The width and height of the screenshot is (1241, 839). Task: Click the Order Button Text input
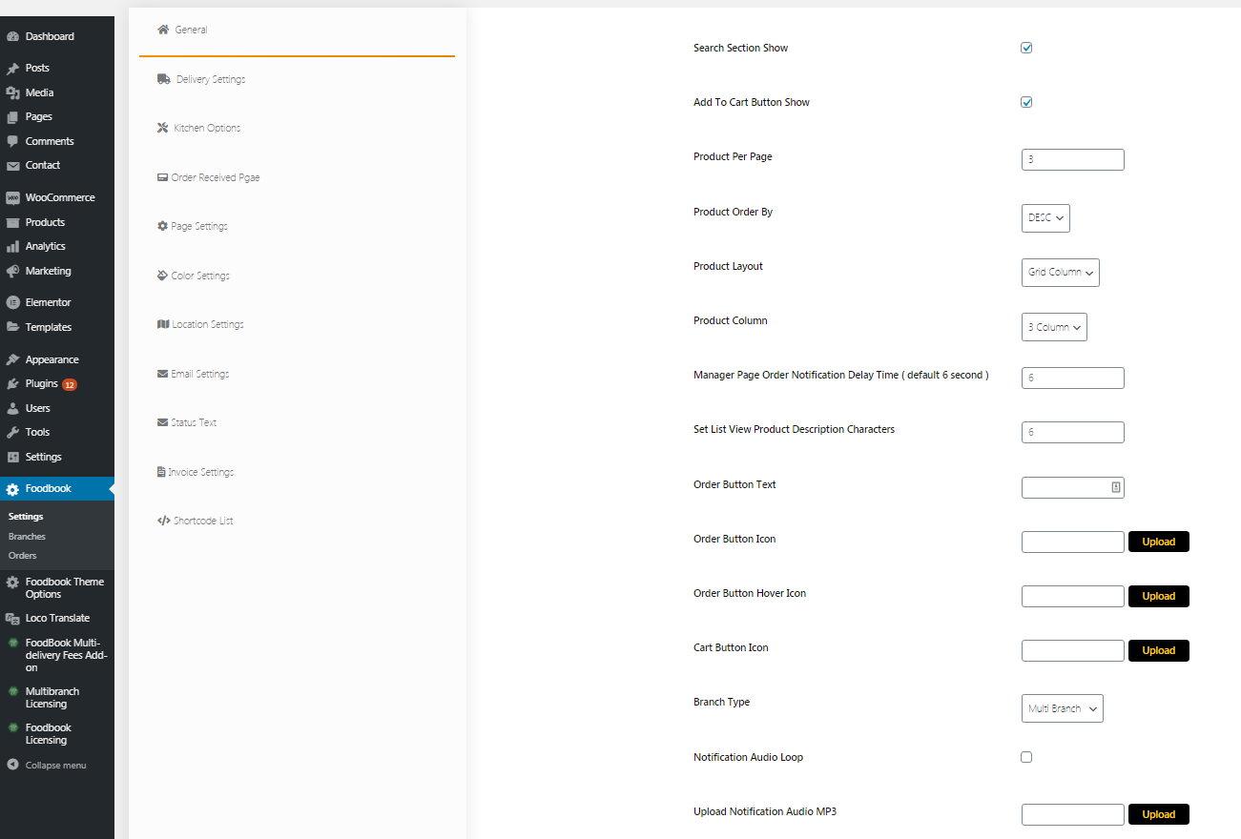(1065, 488)
